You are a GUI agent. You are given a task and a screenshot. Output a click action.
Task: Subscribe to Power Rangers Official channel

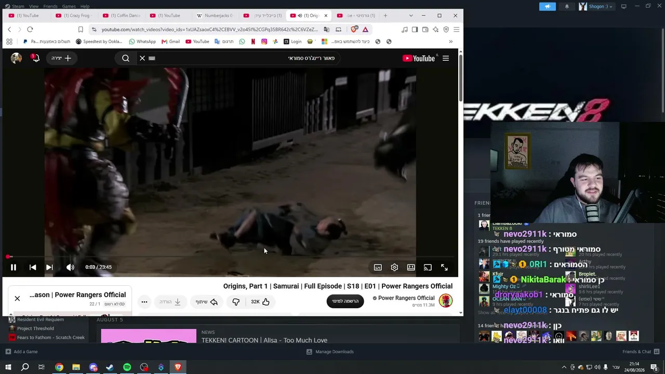[345, 301]
